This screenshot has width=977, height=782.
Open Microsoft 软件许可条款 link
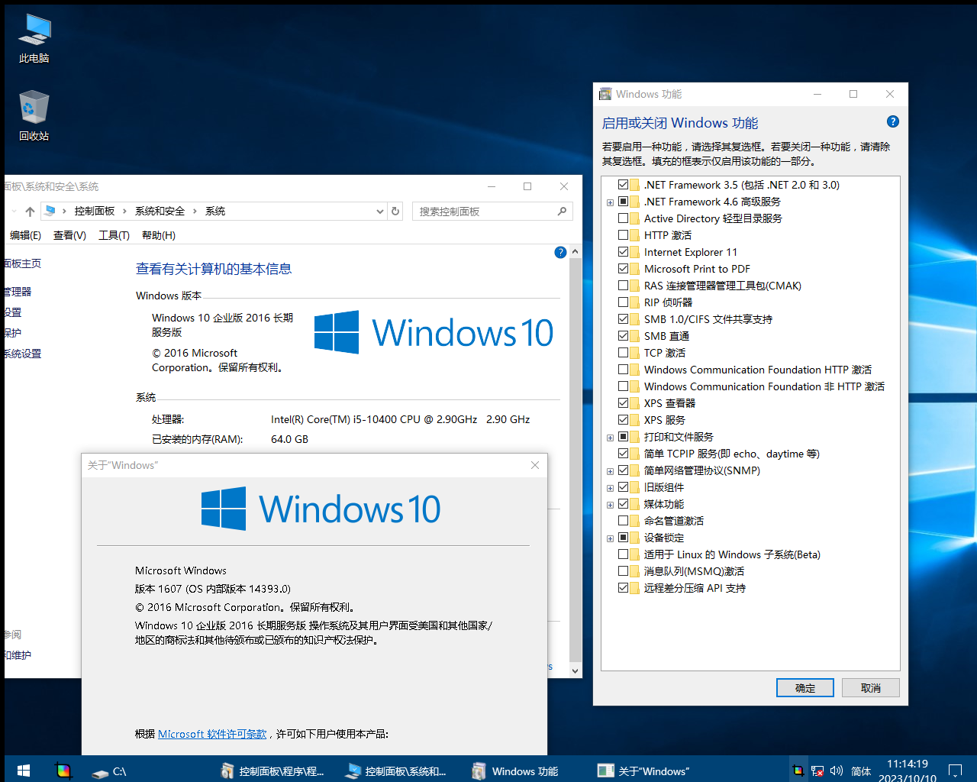pyautogui.click(x=212, y=734)
